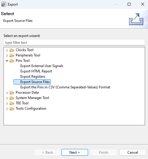This screenshot has width=148, height=159.
Task: Maximize the Export dialog window
Action: (129, 4)
